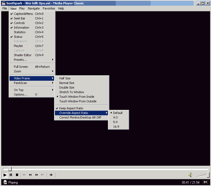Open the Navigate menu

click(x=34, y=8)
